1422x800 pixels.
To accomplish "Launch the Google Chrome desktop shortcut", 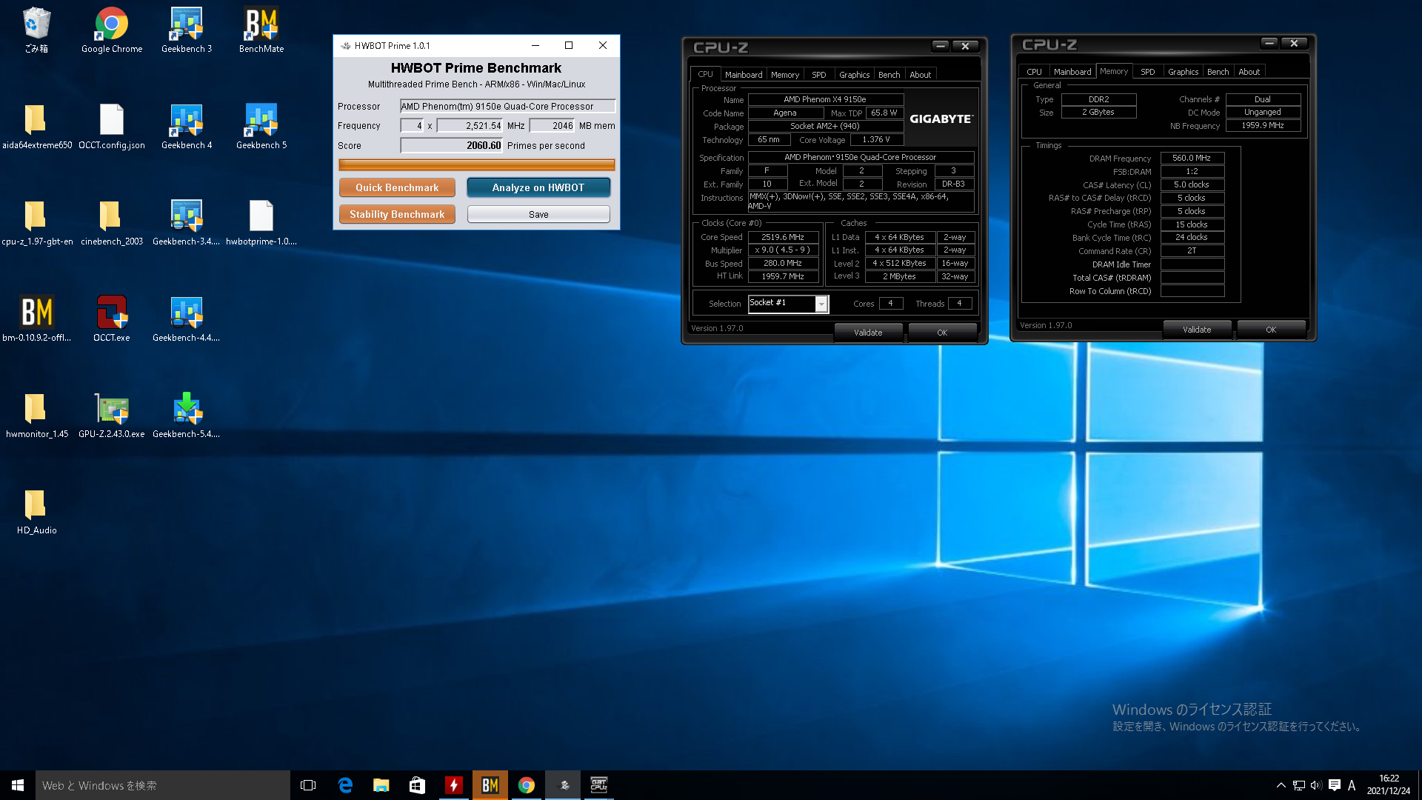I will click(111, 30).
